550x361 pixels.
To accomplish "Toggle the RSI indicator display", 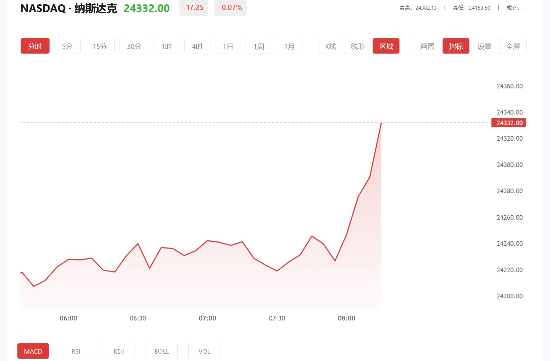I will (x=76, y=351).
